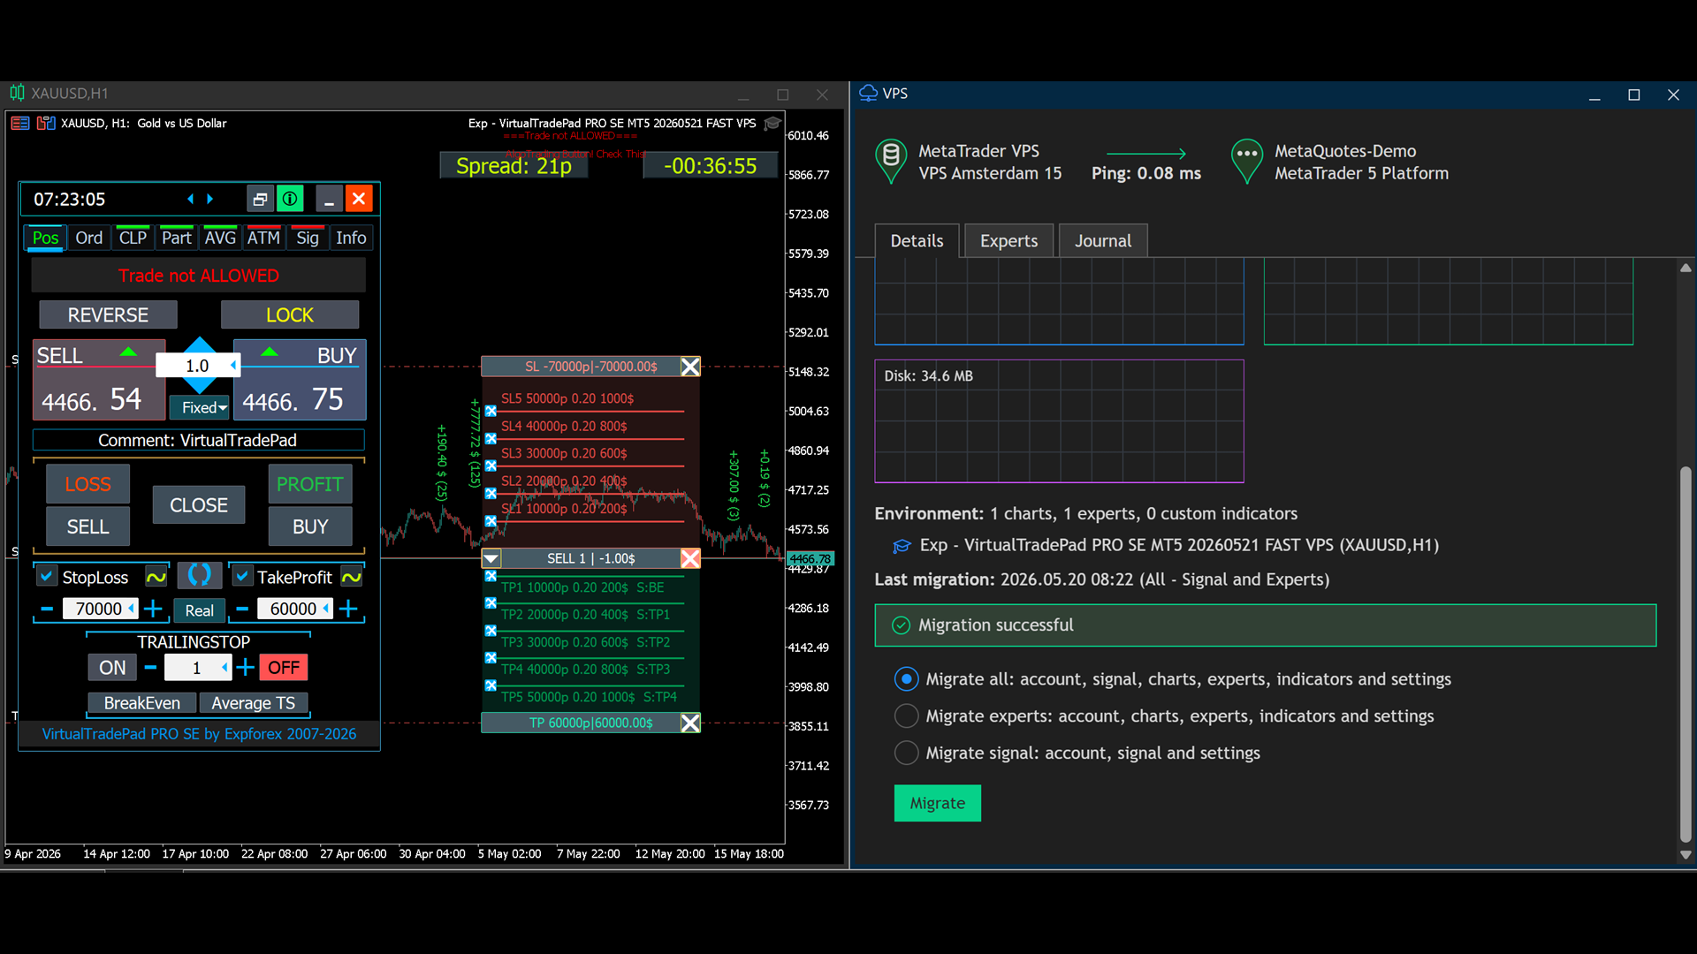Click the MetaTrader VPS server icon

pos(891,161)
